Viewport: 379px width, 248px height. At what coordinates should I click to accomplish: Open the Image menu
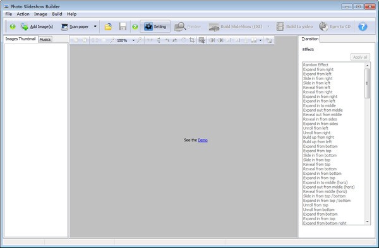(40, 14)
